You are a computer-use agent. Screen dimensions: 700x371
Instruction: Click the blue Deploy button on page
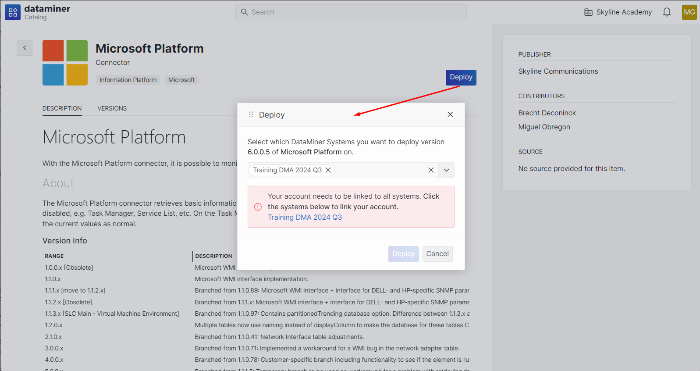click(x=461, y=78)
